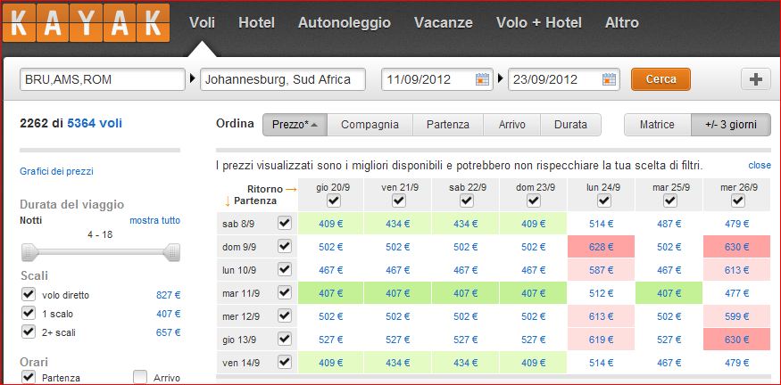
Task: Open the return date calendar icon
Action: point(610,79)
